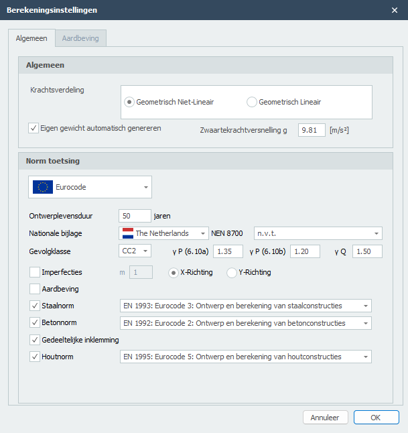
Task: Enable the Imperfecties checkbox
Action: (x=35, y=272)
